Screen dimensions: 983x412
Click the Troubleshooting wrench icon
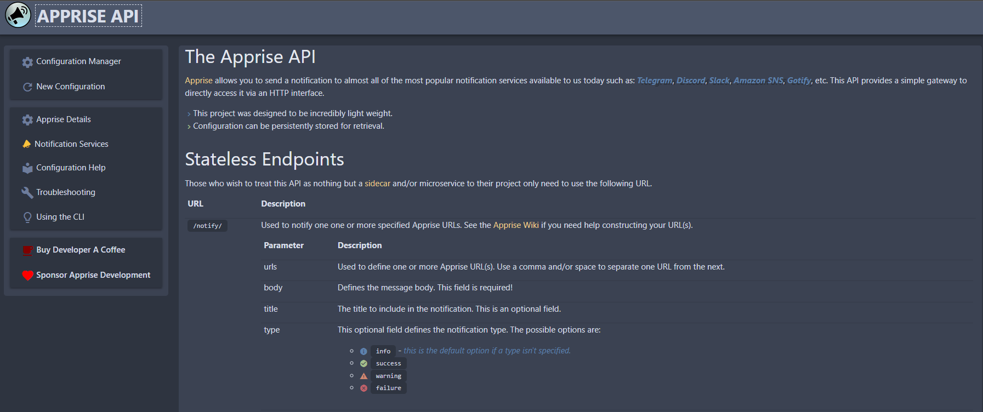point(27,193)
